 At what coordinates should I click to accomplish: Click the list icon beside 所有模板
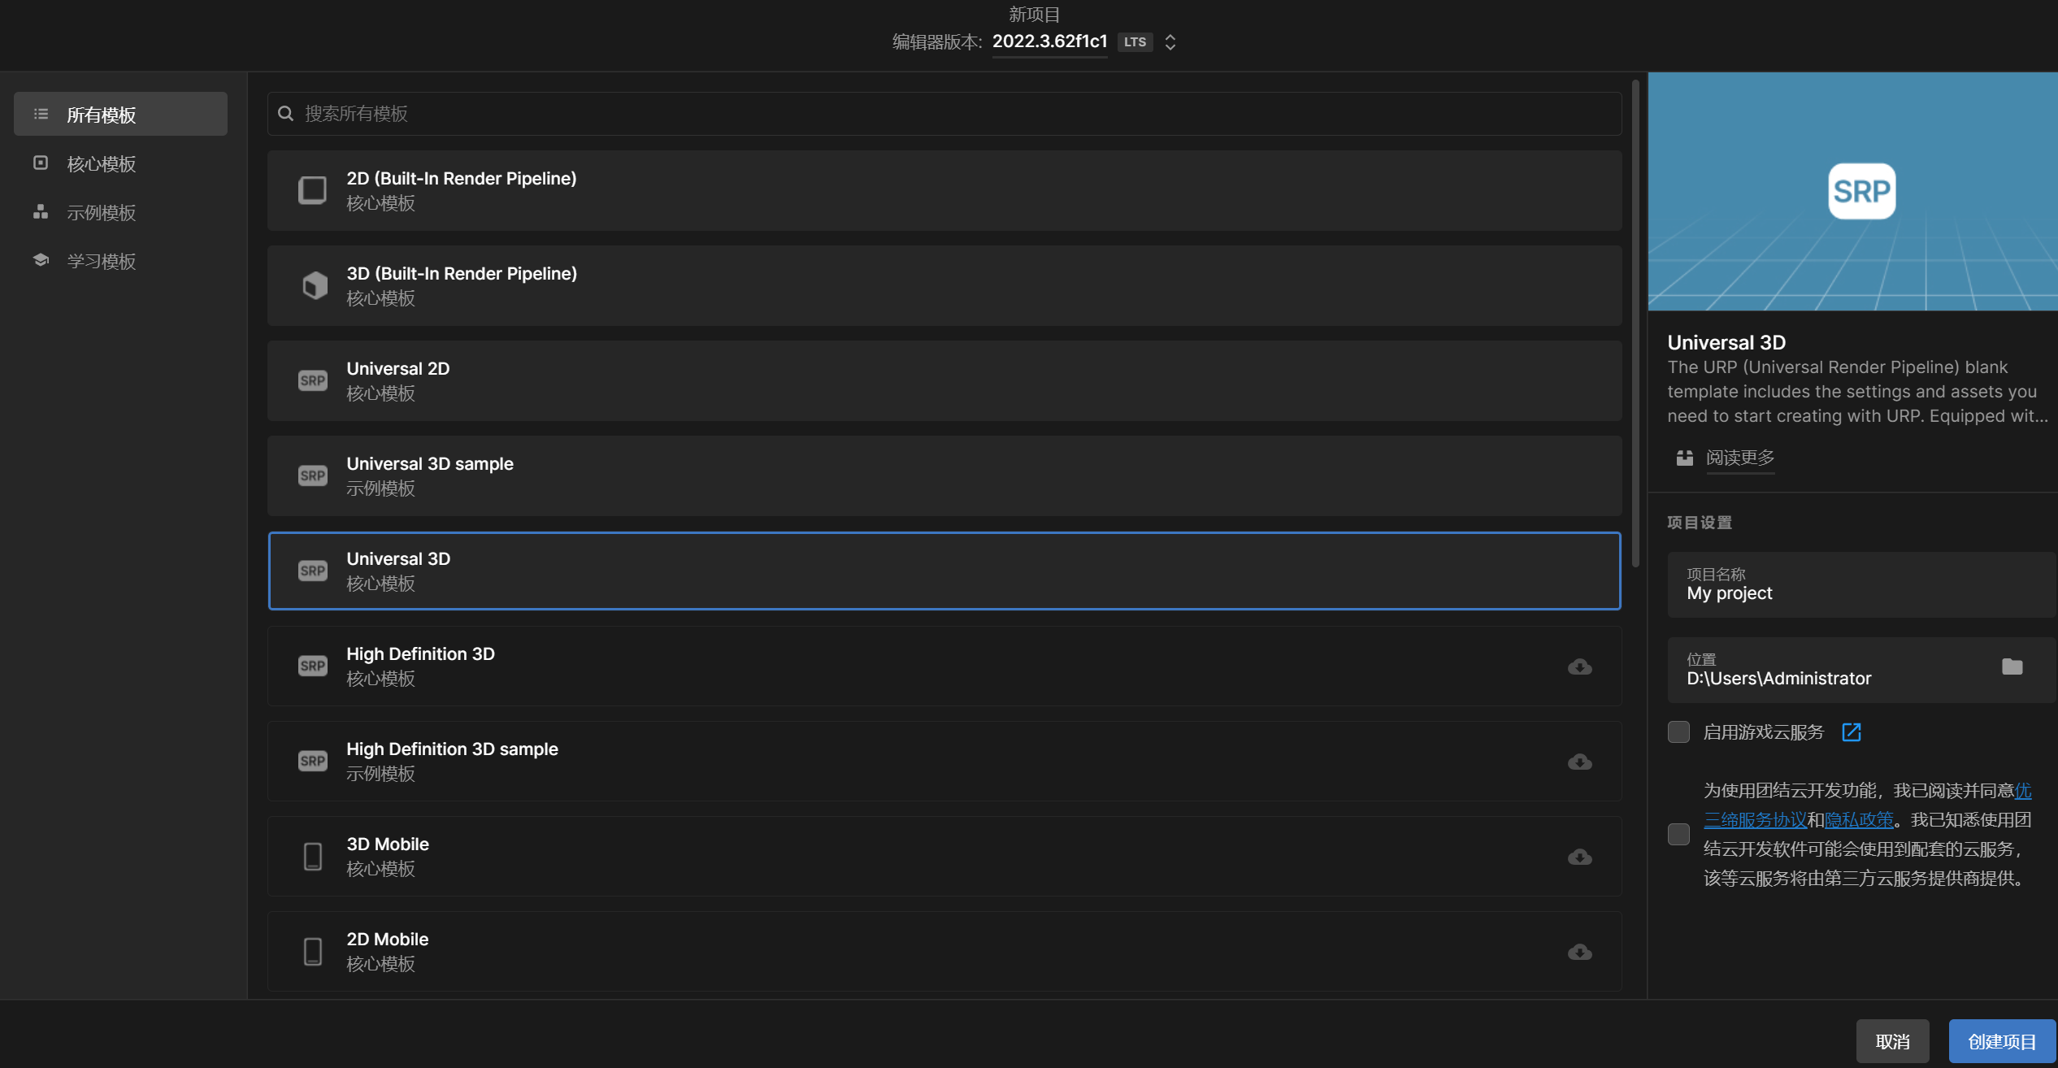(41, 114)
